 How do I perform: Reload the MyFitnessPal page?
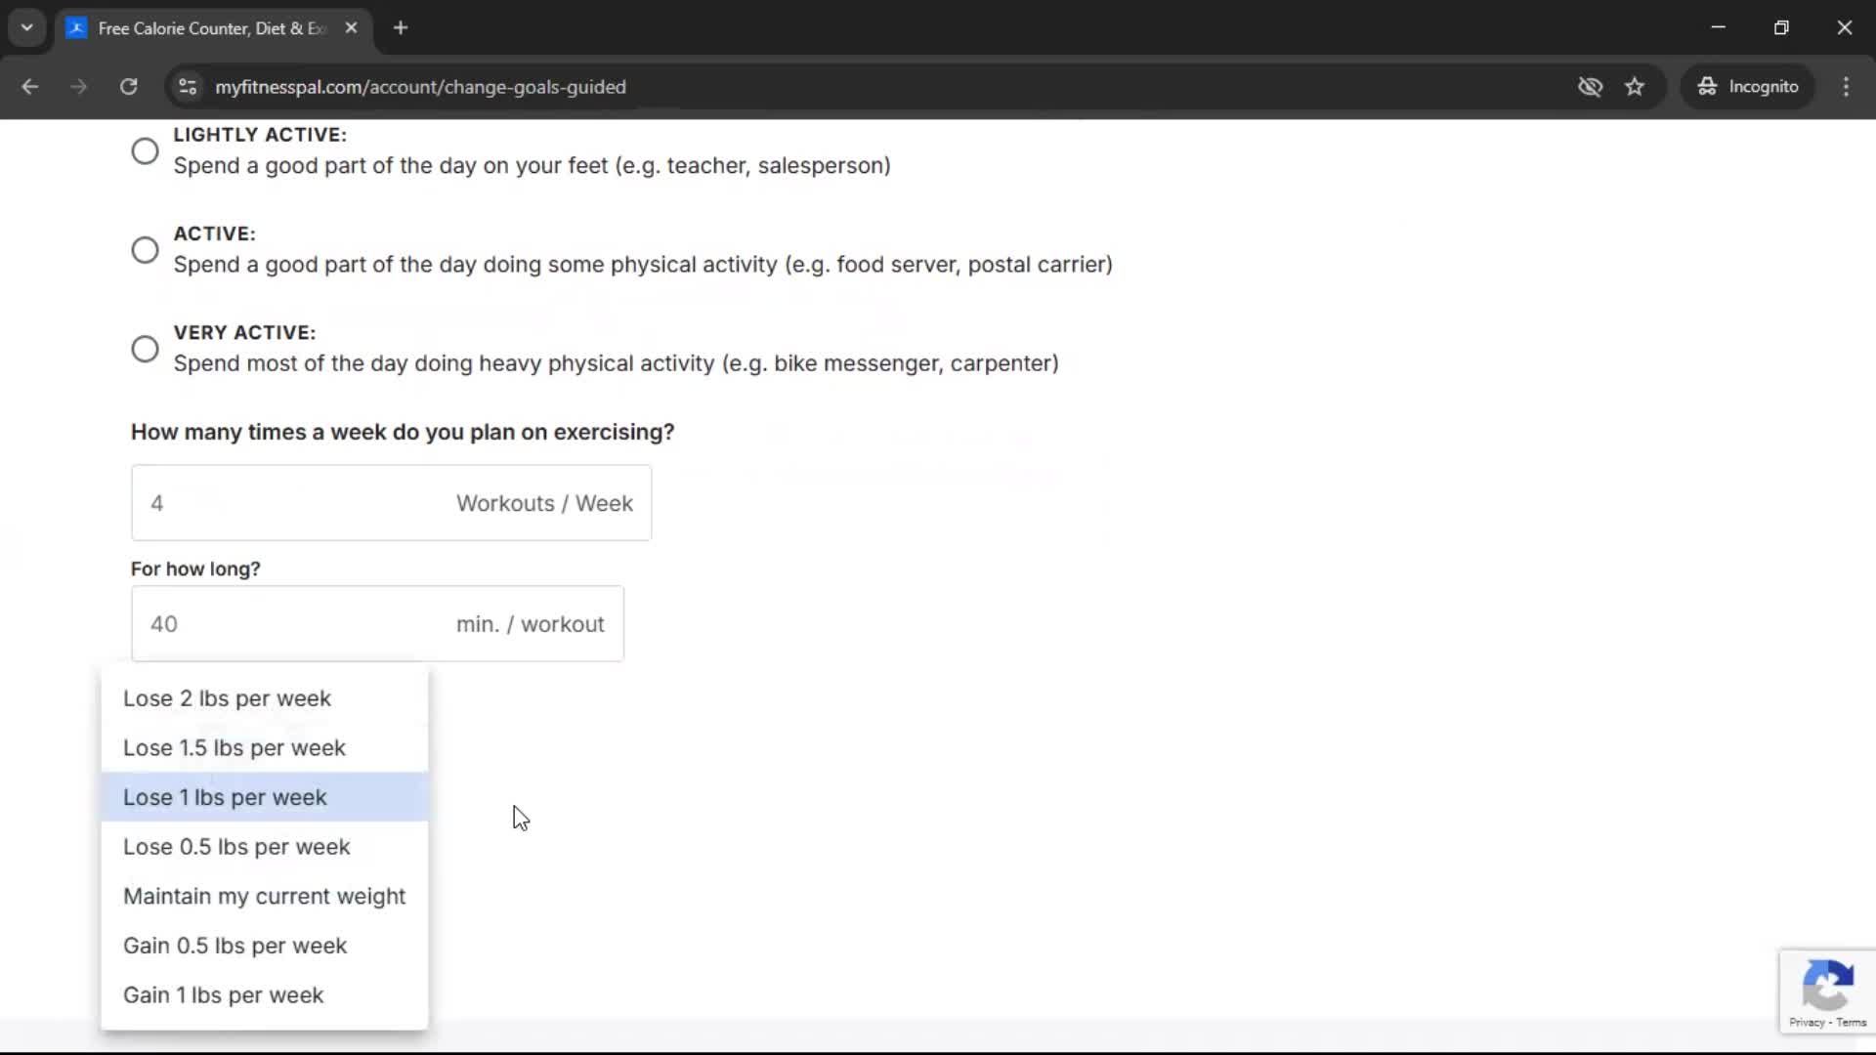pyautogui.click(x=128, y=87)
